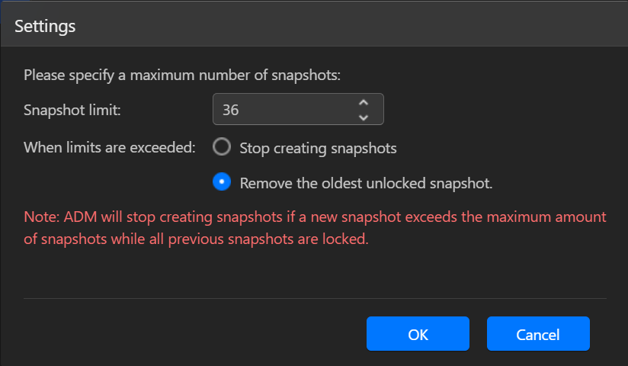The height and width of the screenshot is (366, 628).
Task: Click the "Remove the oldest unlocked snapshot." label
Action: [366, 183]
